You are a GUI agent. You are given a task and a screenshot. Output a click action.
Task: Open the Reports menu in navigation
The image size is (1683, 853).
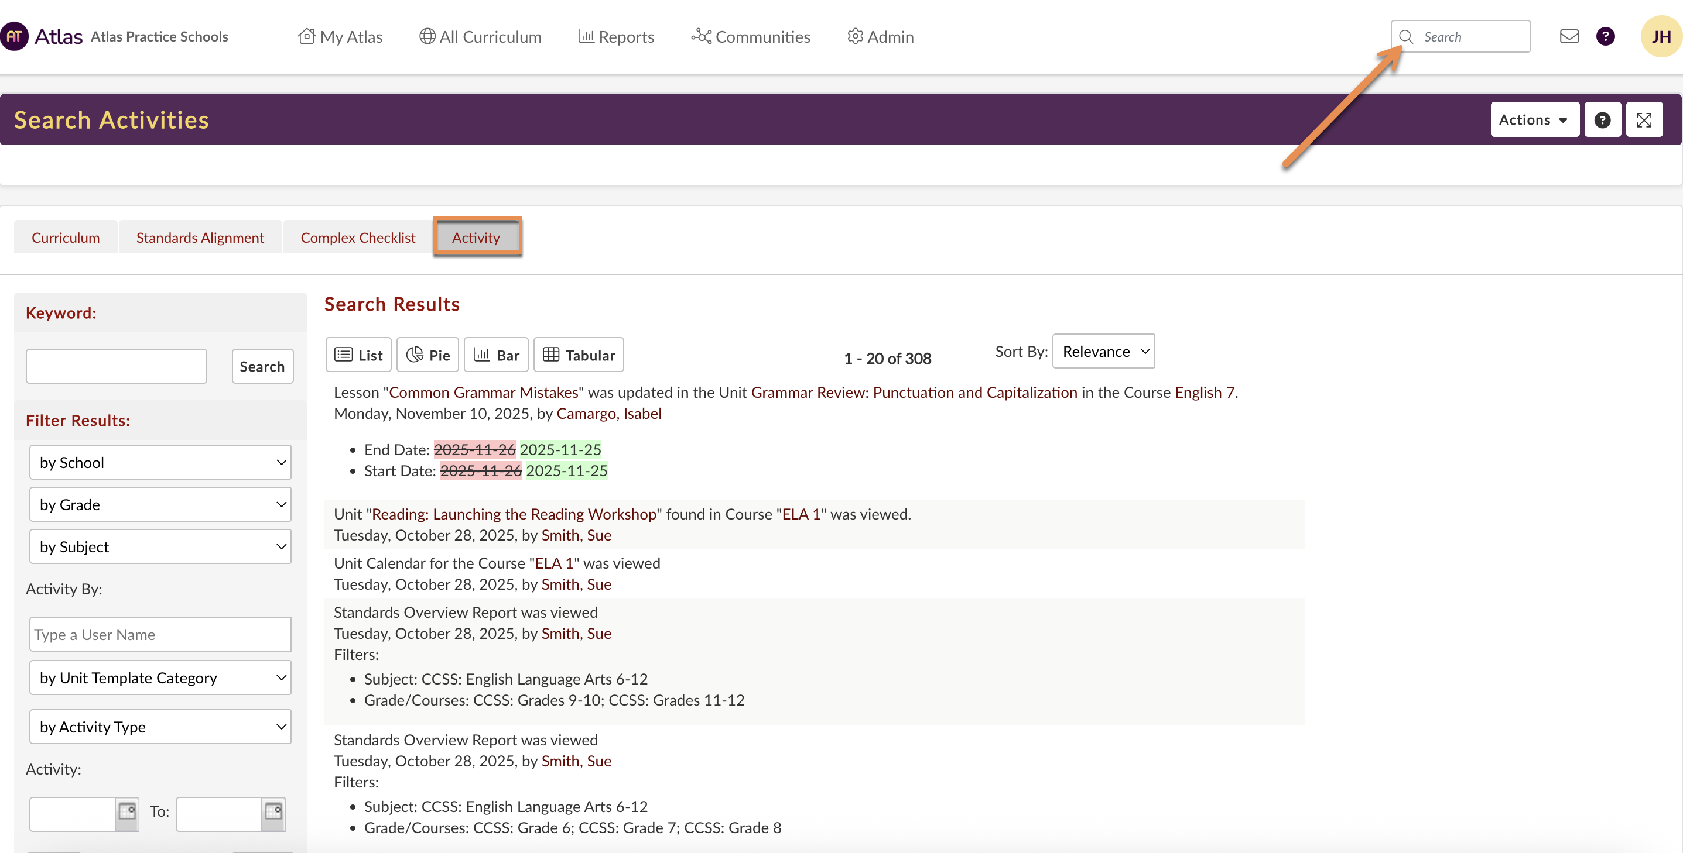pos(616,37)
